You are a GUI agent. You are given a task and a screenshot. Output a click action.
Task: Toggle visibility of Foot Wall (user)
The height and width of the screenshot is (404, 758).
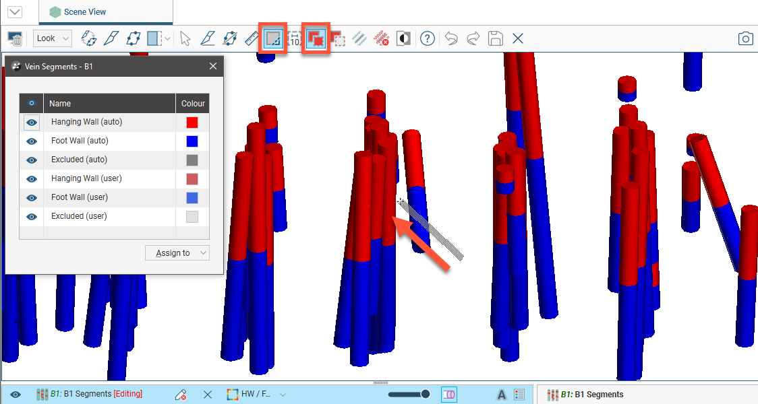[32, 198]
